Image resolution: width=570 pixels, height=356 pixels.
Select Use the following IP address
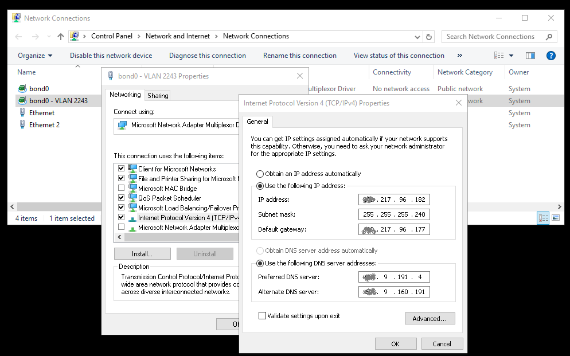pyautogui.click(x=260, y=186)
